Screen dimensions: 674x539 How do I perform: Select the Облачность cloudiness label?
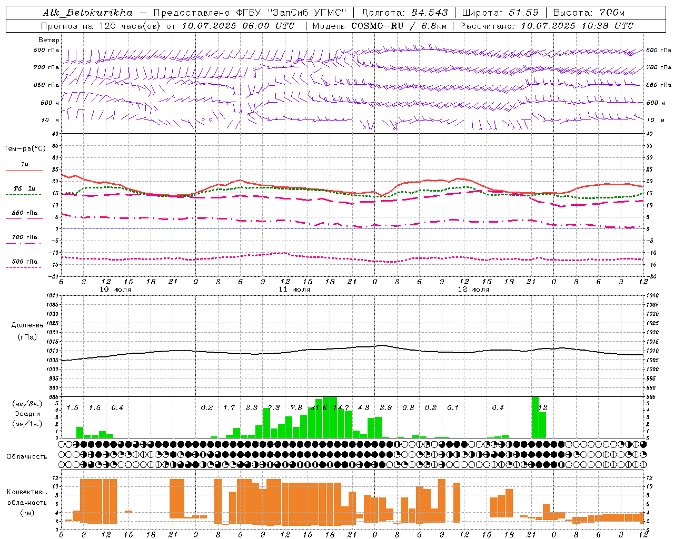(x=27, y=457)
